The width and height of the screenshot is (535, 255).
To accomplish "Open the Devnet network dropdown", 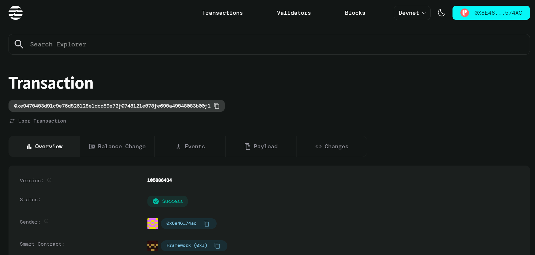I will pos(412,13).
